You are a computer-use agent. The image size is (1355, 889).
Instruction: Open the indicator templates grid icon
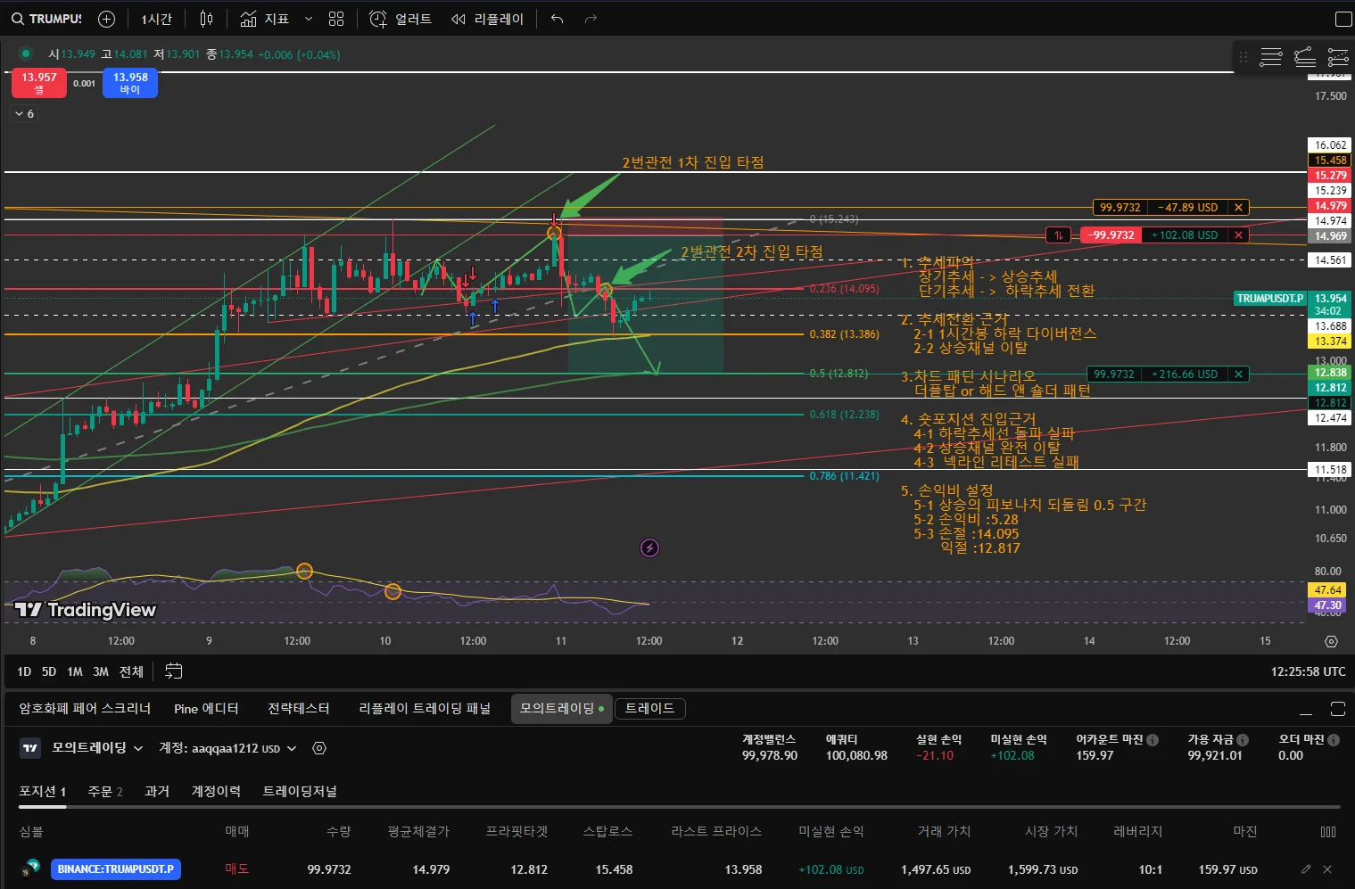tap(336, 19)
